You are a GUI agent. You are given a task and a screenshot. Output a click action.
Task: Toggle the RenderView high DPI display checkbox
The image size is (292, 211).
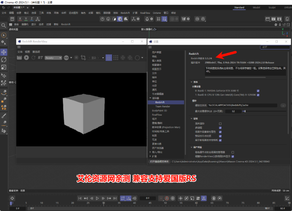(233, 157)
